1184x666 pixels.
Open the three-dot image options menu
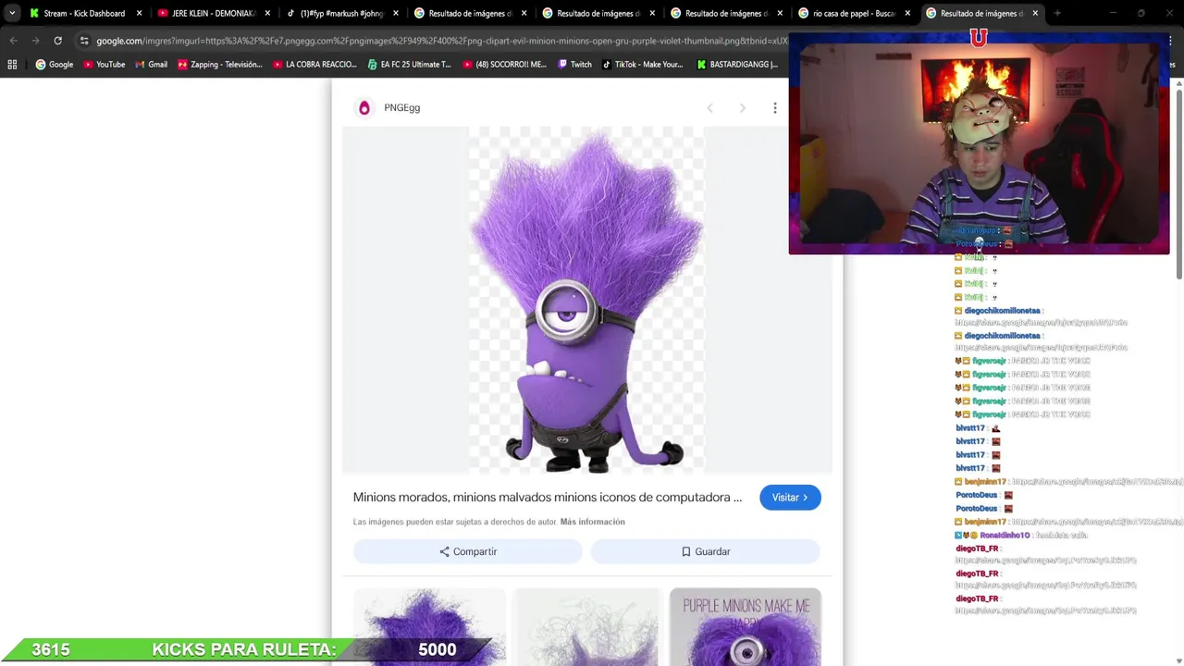tap(775, 108)
